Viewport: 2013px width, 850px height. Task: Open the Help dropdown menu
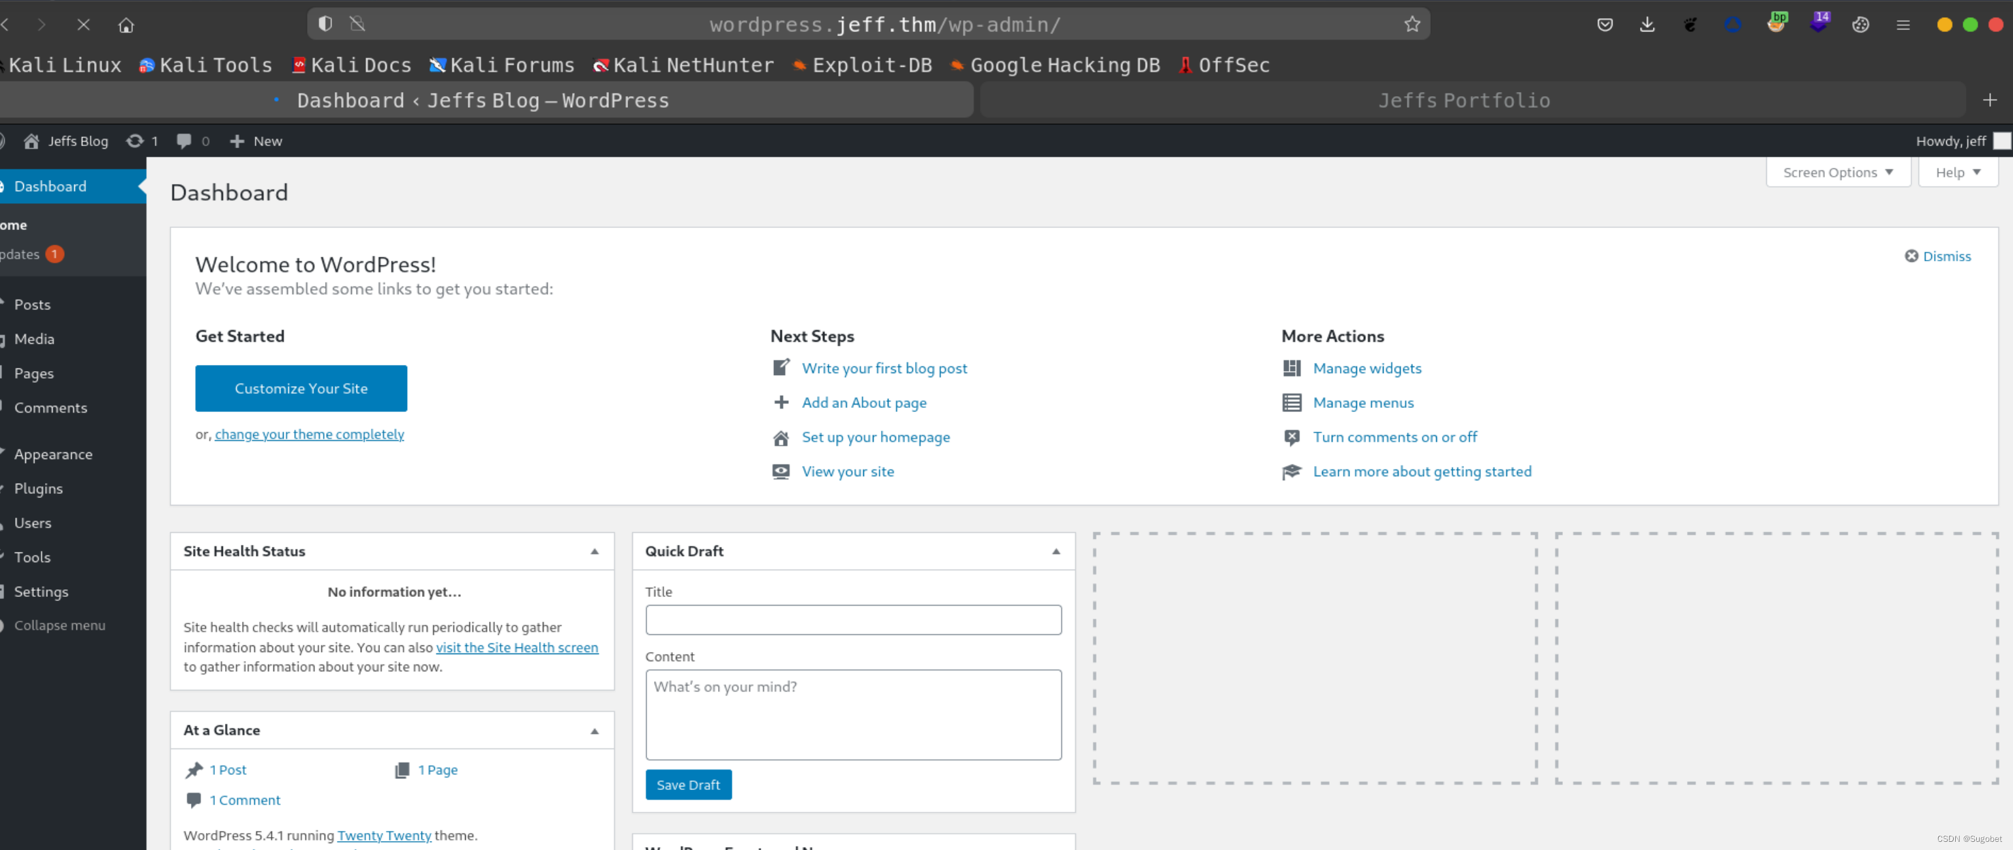[1958, 171]
